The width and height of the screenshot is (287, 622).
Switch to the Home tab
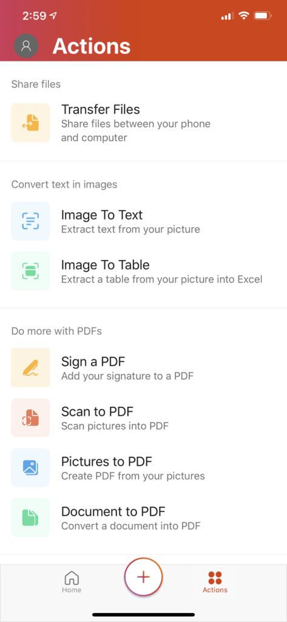(72, 582)
